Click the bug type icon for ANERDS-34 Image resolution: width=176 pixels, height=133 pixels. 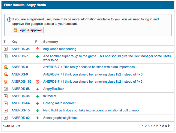(x=6, y=49)
